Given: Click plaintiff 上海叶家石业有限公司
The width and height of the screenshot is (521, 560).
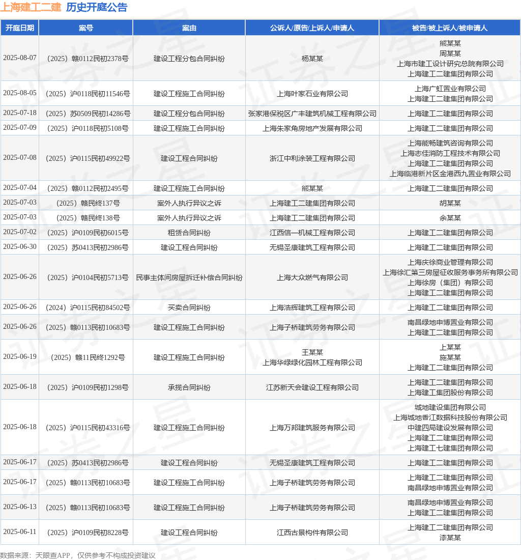Looking at the screenshot, I should click(x=312, y=94).
